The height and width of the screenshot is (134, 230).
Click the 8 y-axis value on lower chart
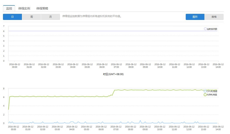coord(4,89)
